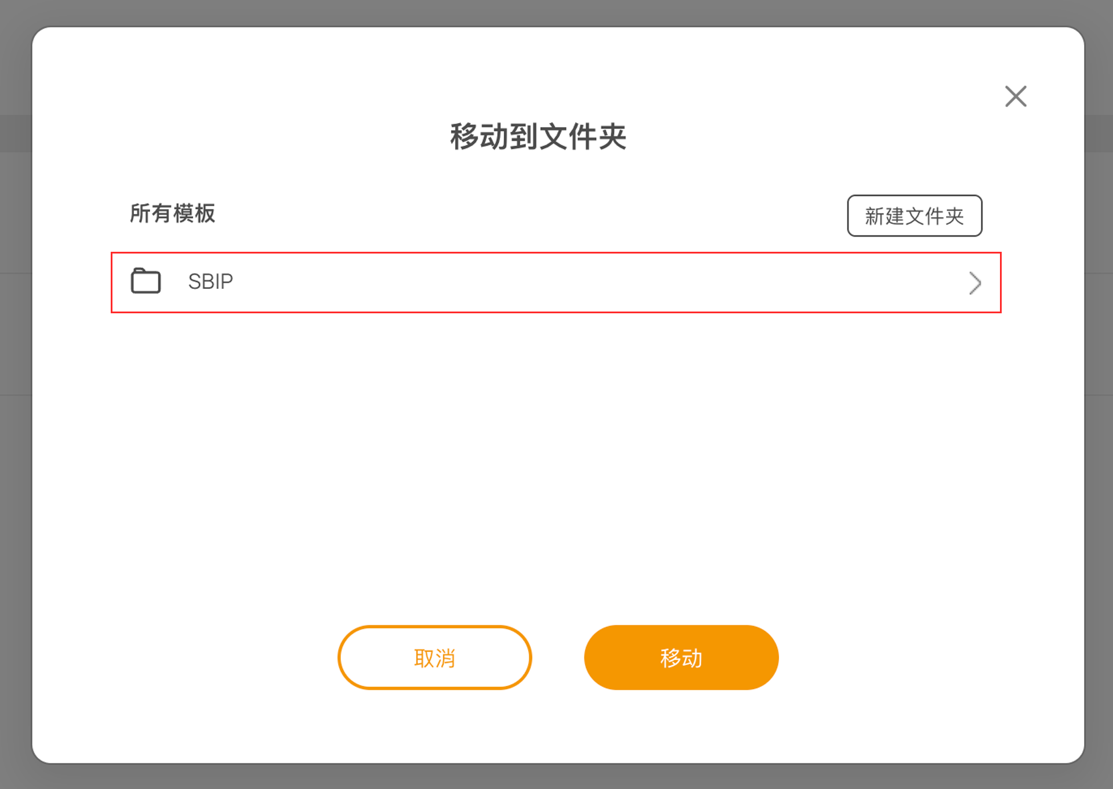
Task: Dismiss the dialog using the X icon
Action: pos(1016,96)
